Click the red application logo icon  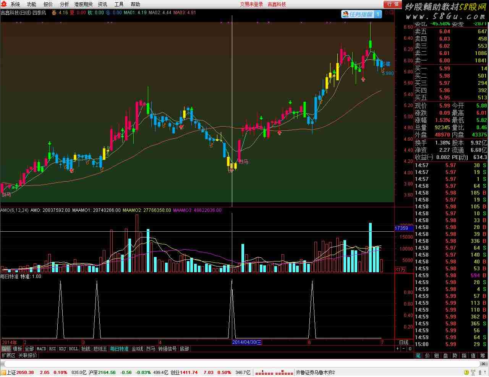coord(4,4)
